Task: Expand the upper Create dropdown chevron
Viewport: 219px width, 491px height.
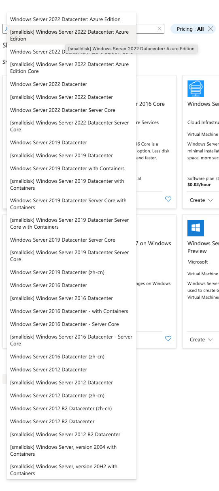Action: (x=210, y=200)
